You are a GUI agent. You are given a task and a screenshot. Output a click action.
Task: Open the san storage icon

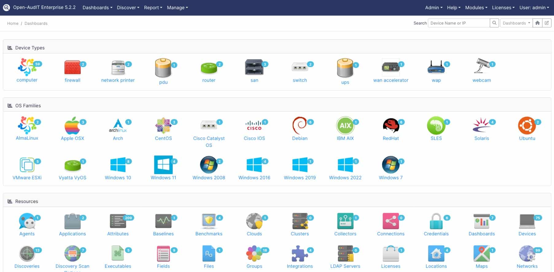pos(254,67)
